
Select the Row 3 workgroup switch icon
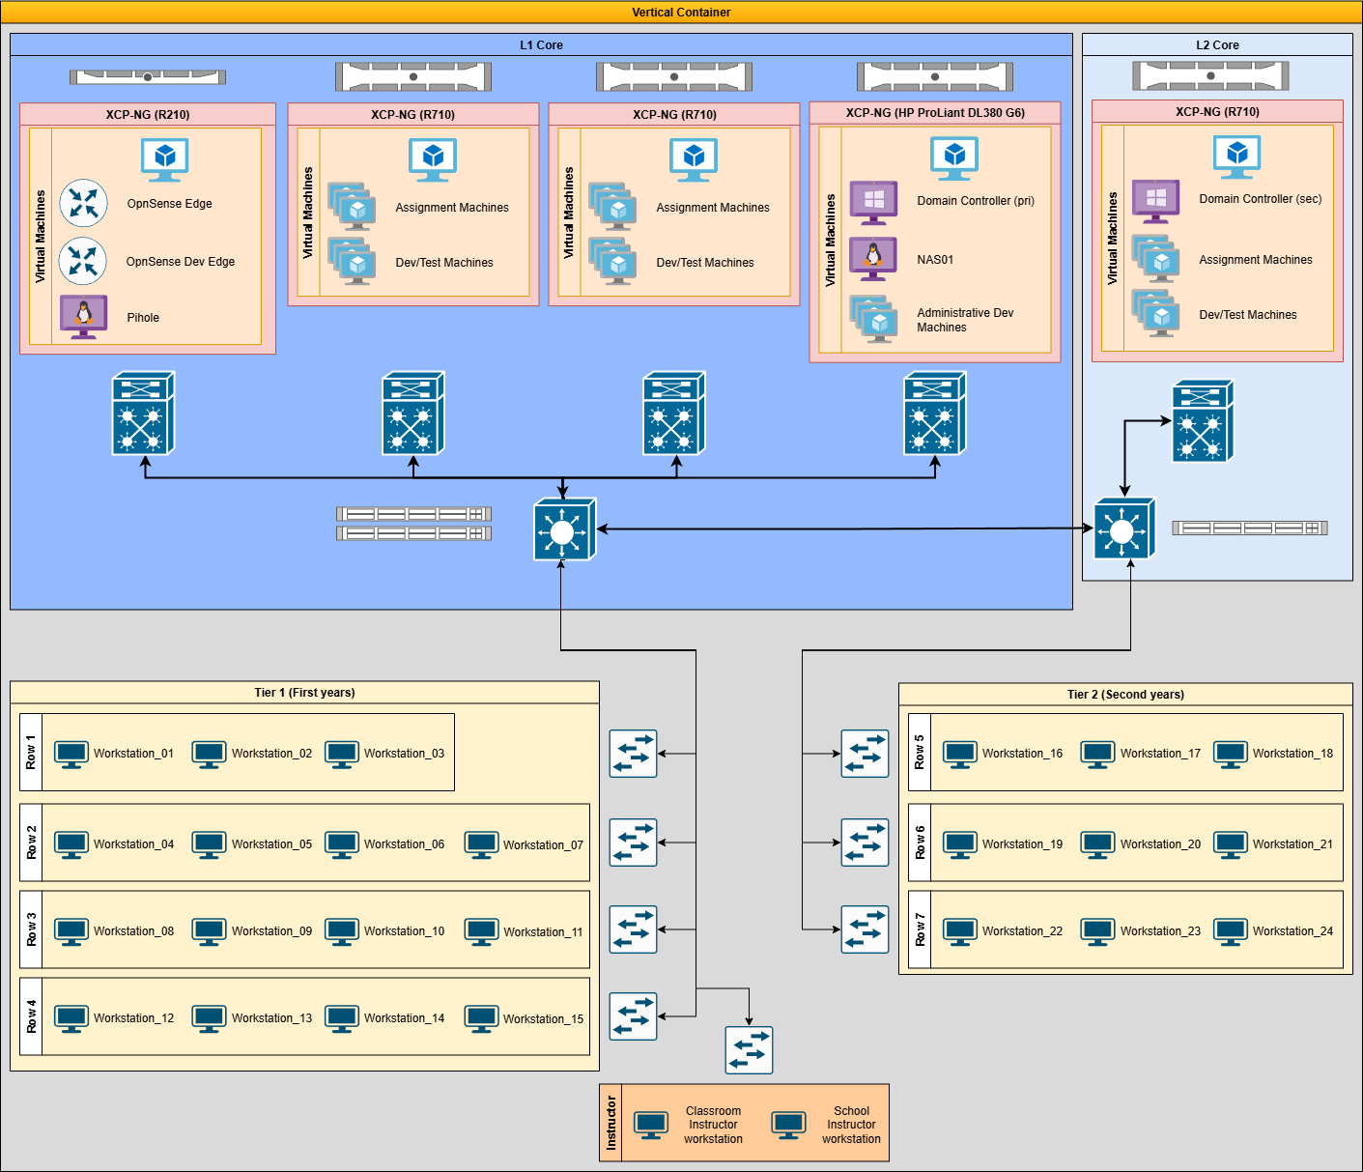pos(634,929)
